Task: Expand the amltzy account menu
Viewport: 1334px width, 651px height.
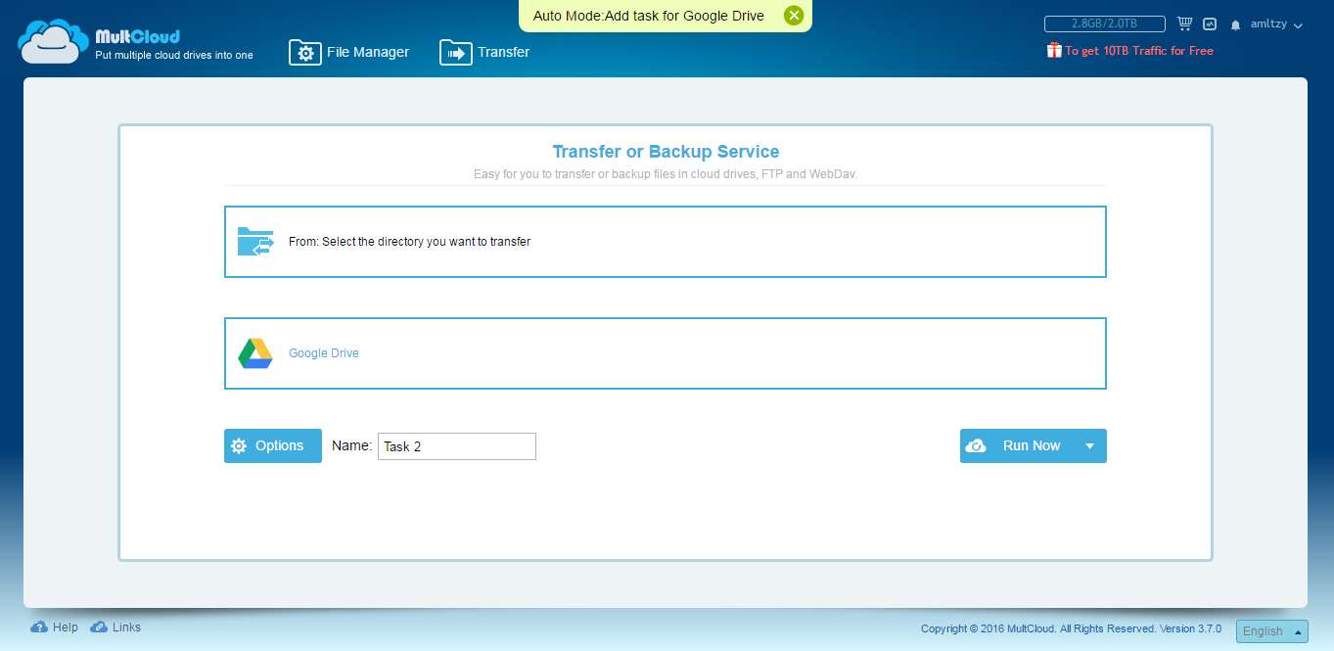Action: (x=1276, y=24)
